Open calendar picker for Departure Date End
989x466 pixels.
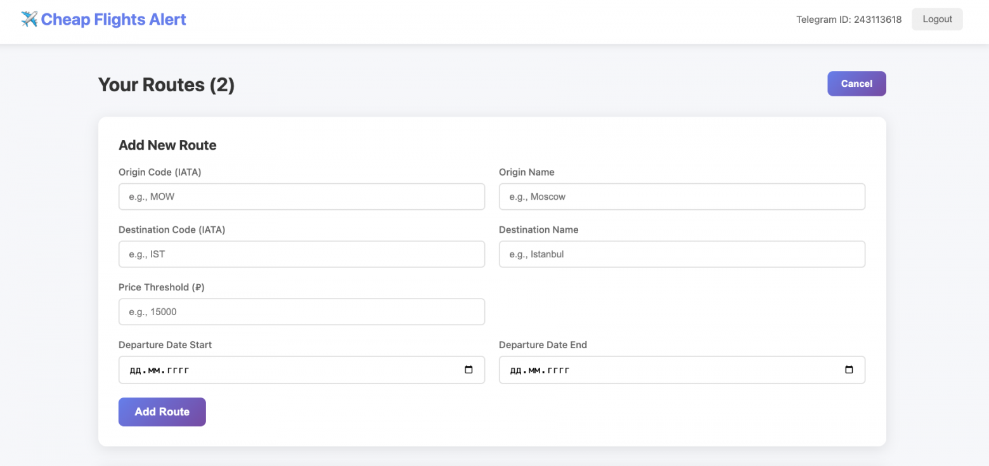click(849, 370)
